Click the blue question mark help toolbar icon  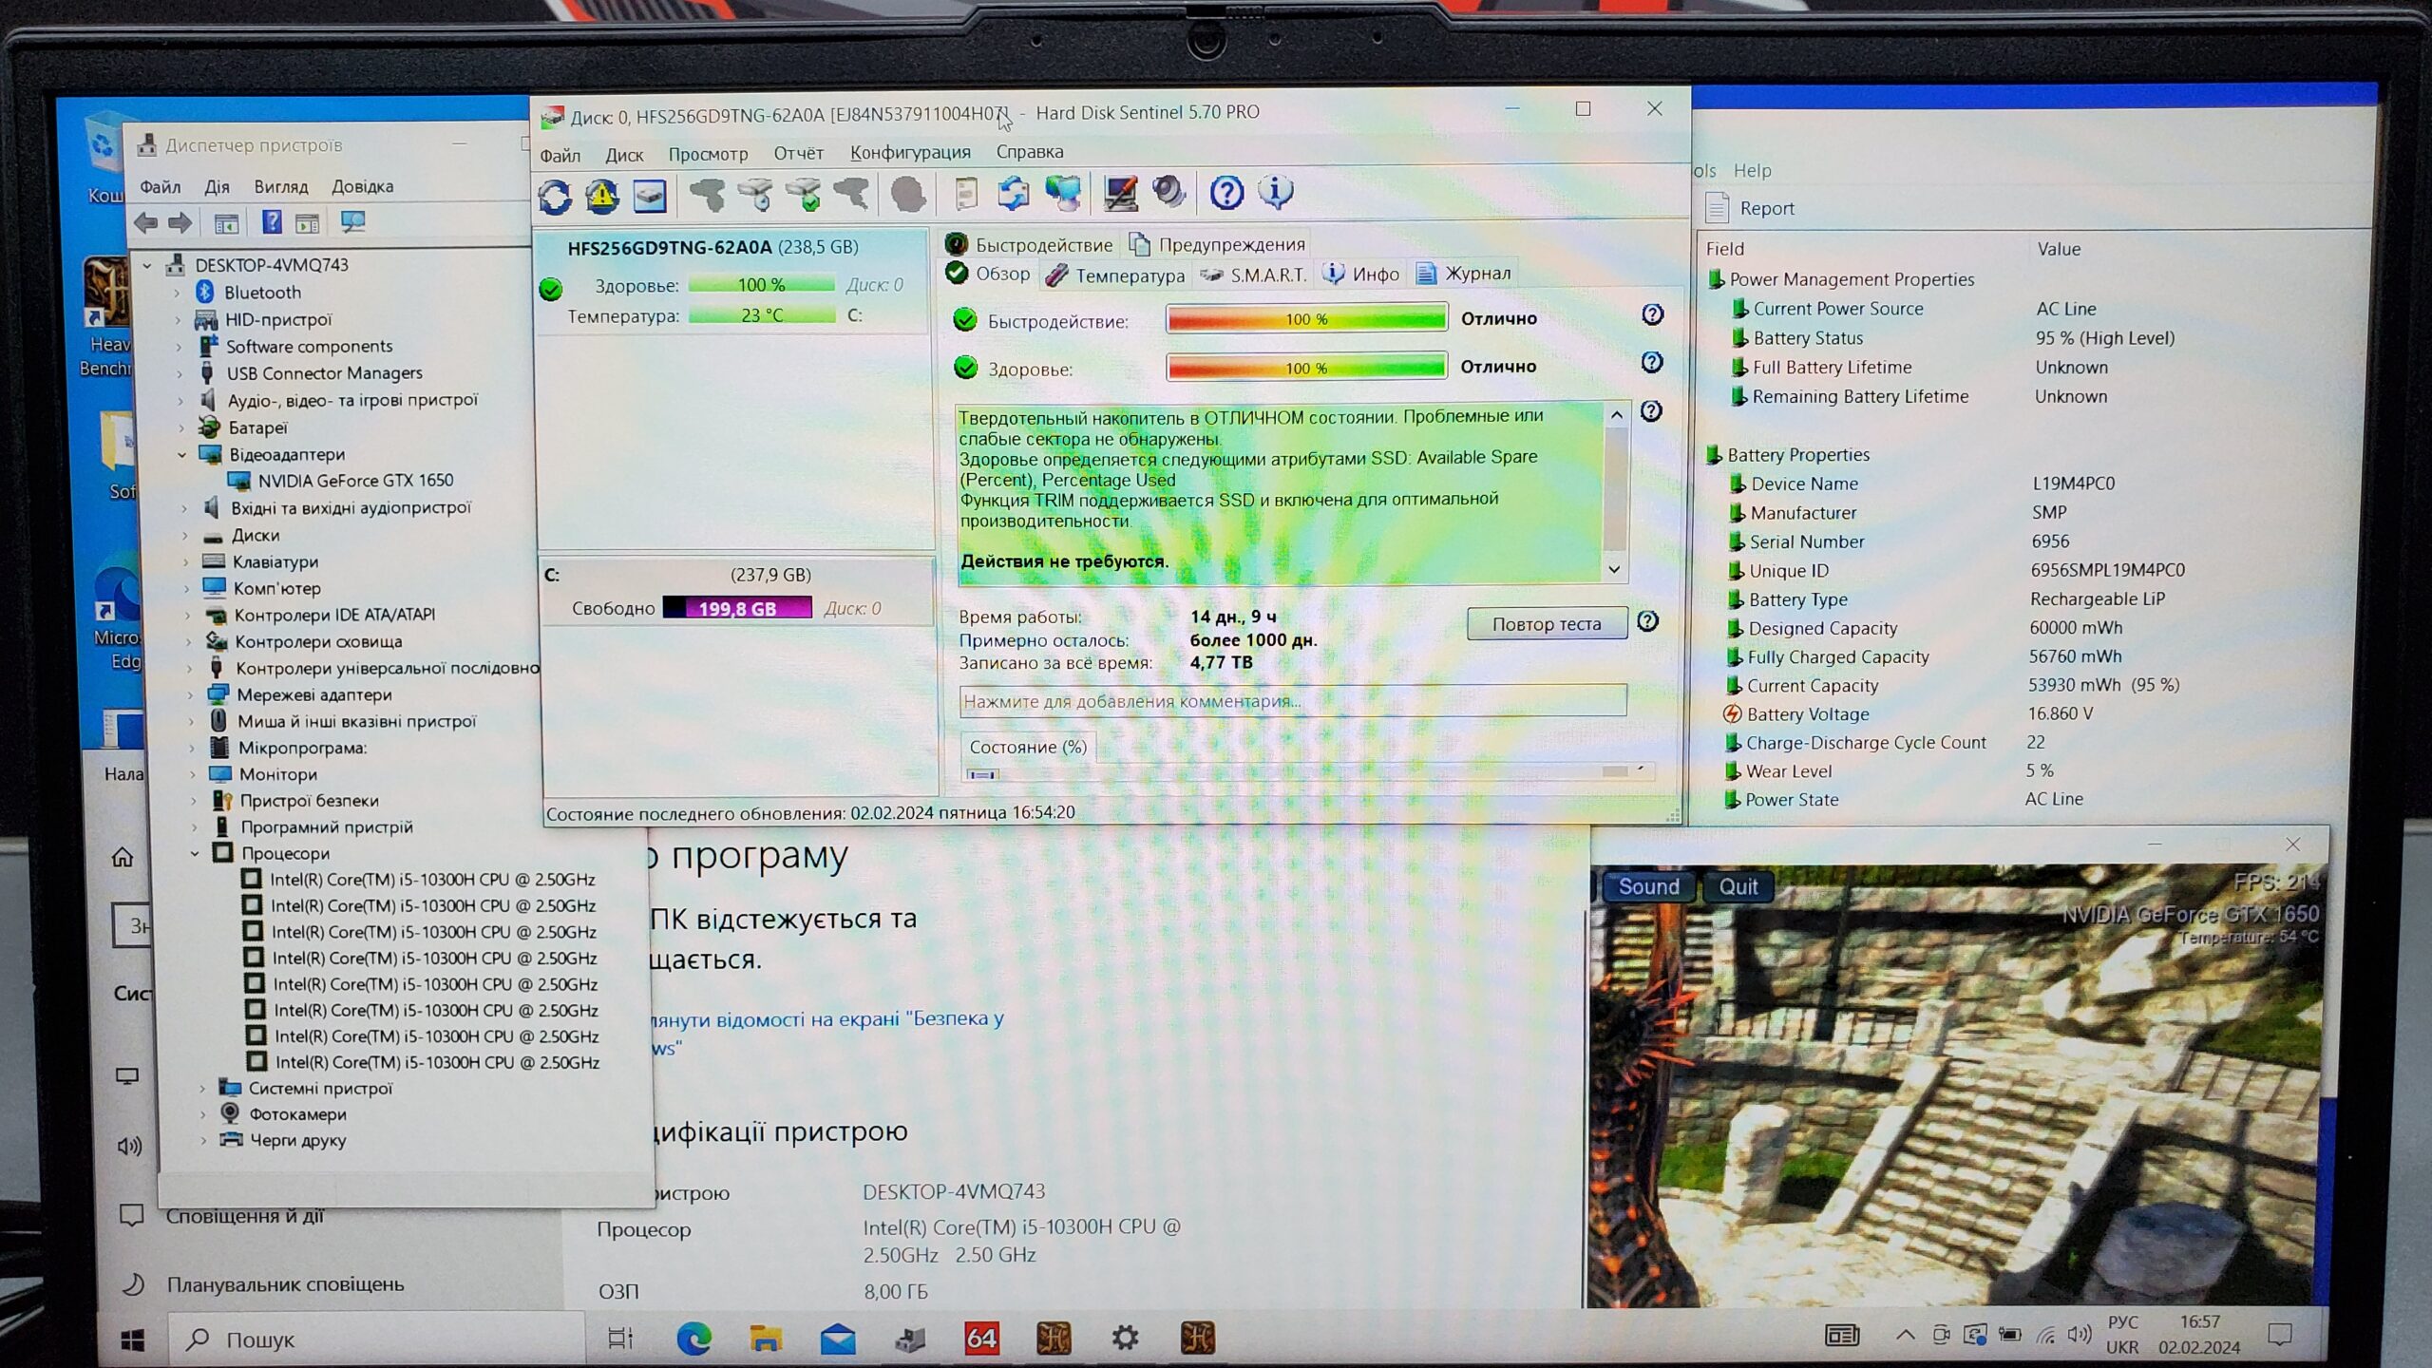(x=1226, y=193)
